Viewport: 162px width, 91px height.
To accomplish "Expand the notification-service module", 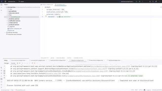I will (6, 21).
